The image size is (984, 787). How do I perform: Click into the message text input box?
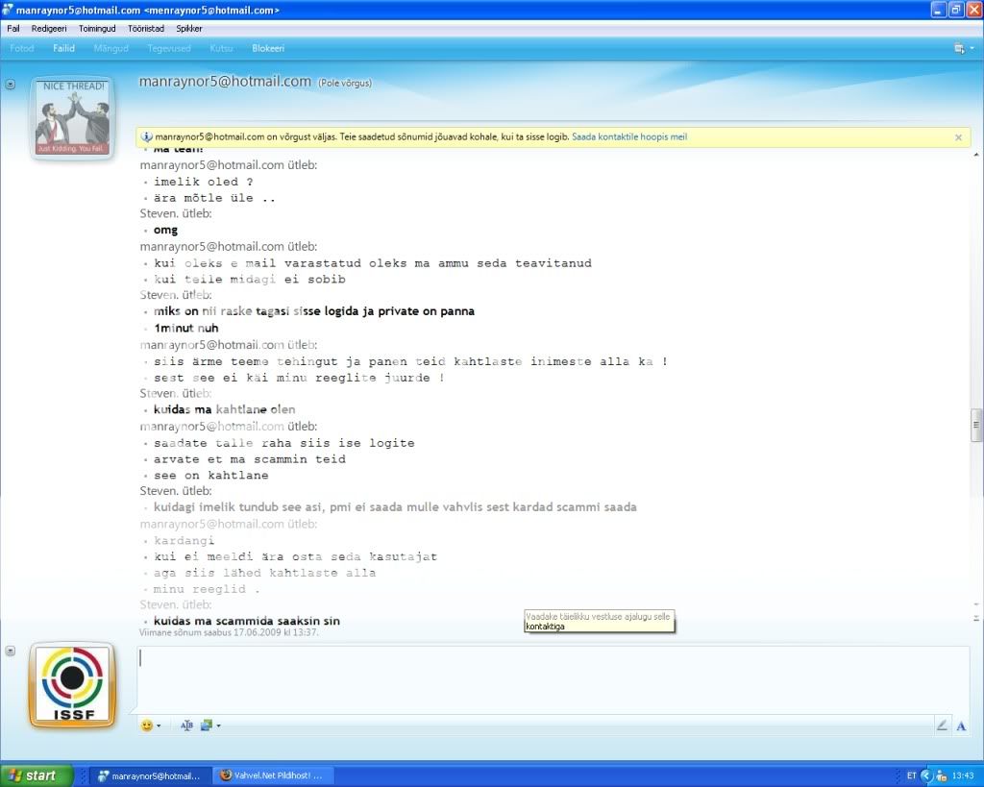[x=553, y=679]
